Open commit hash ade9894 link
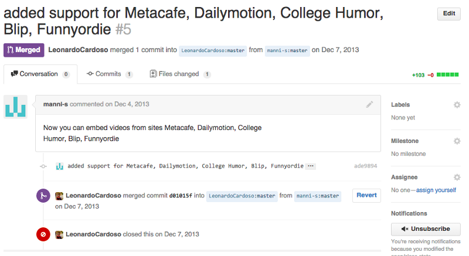The height and width of the screenshot is (256, 469). [365, 166]
